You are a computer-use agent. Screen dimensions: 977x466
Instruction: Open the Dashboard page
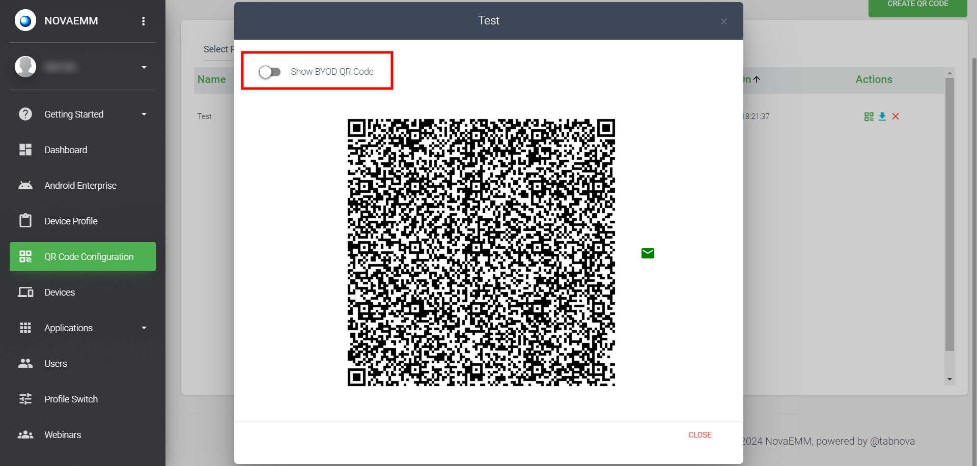[x=66, y=150]
